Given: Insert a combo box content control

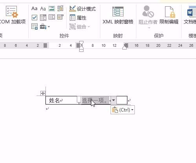Looking at the screenshot, I should (43, 18).
